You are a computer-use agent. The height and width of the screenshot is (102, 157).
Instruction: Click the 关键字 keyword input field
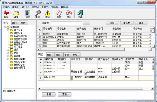pos(66,23)
